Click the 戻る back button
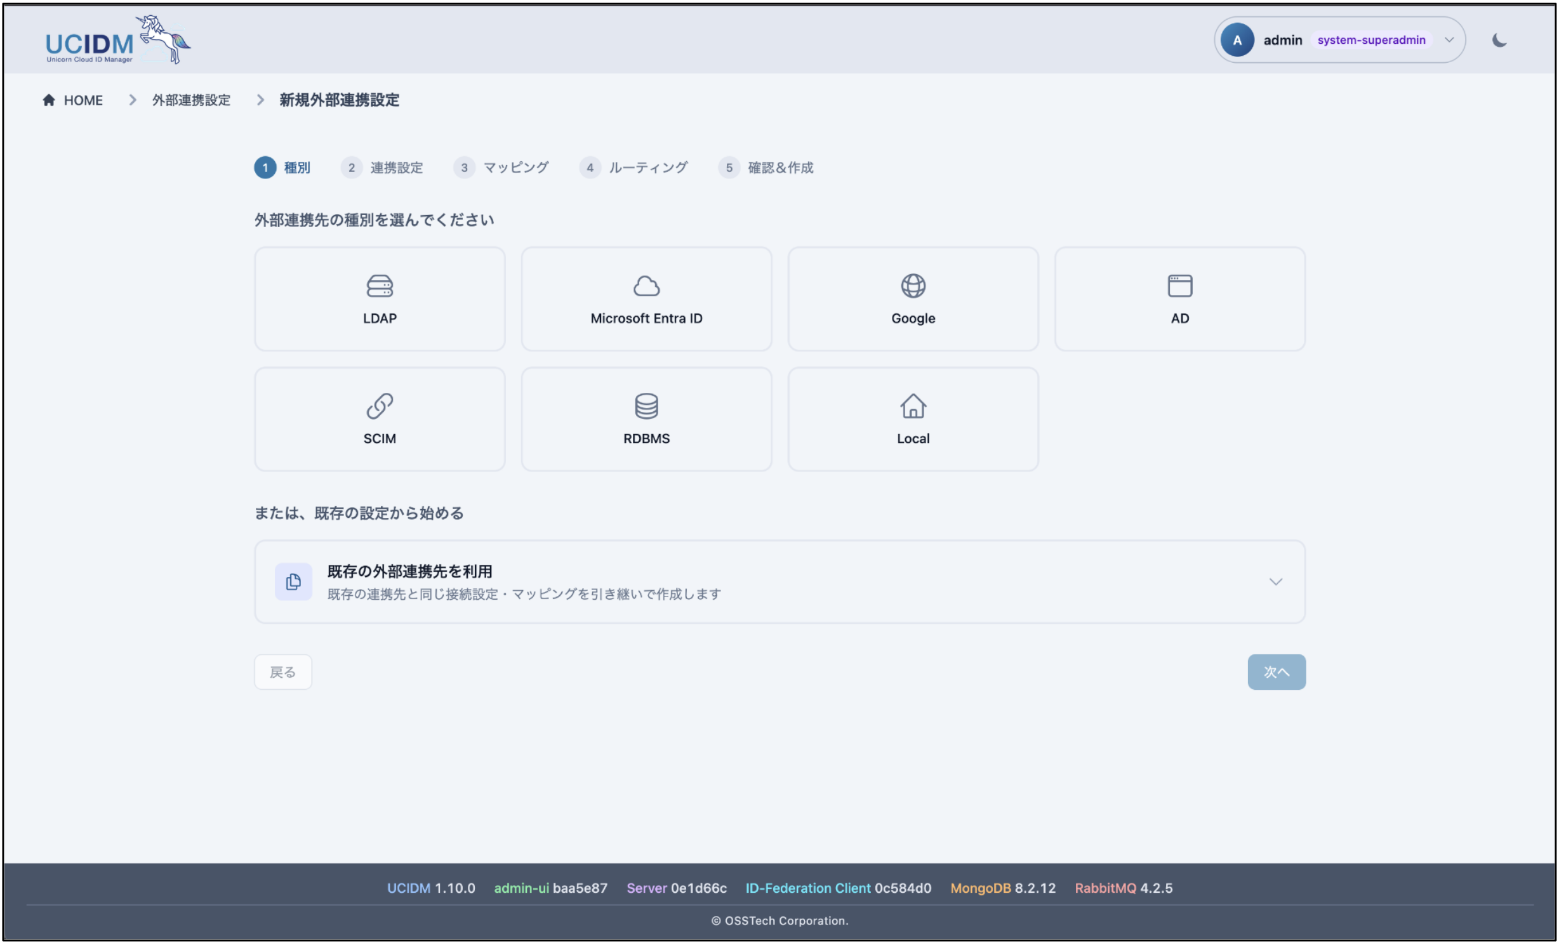The width and height of the screenshot is (1559, 943). (283, 672)
